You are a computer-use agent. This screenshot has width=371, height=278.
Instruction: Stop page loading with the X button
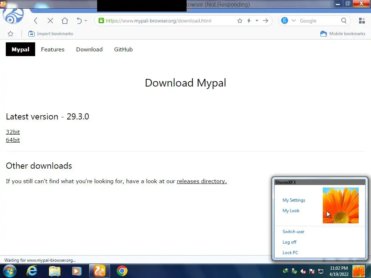coord(50,21)
